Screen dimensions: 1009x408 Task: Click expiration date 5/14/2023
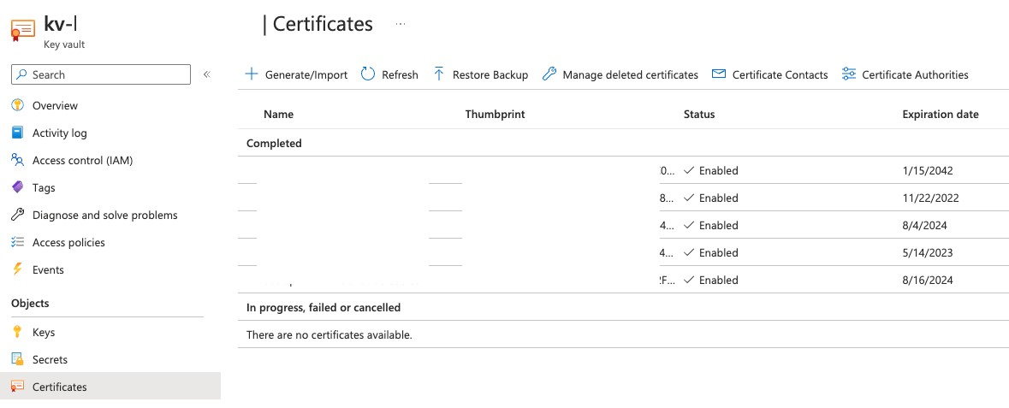point(928,253)
